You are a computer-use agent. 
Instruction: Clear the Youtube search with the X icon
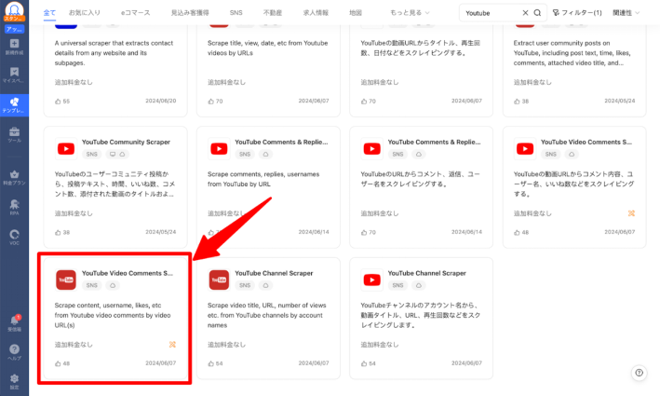pos(525,13)
